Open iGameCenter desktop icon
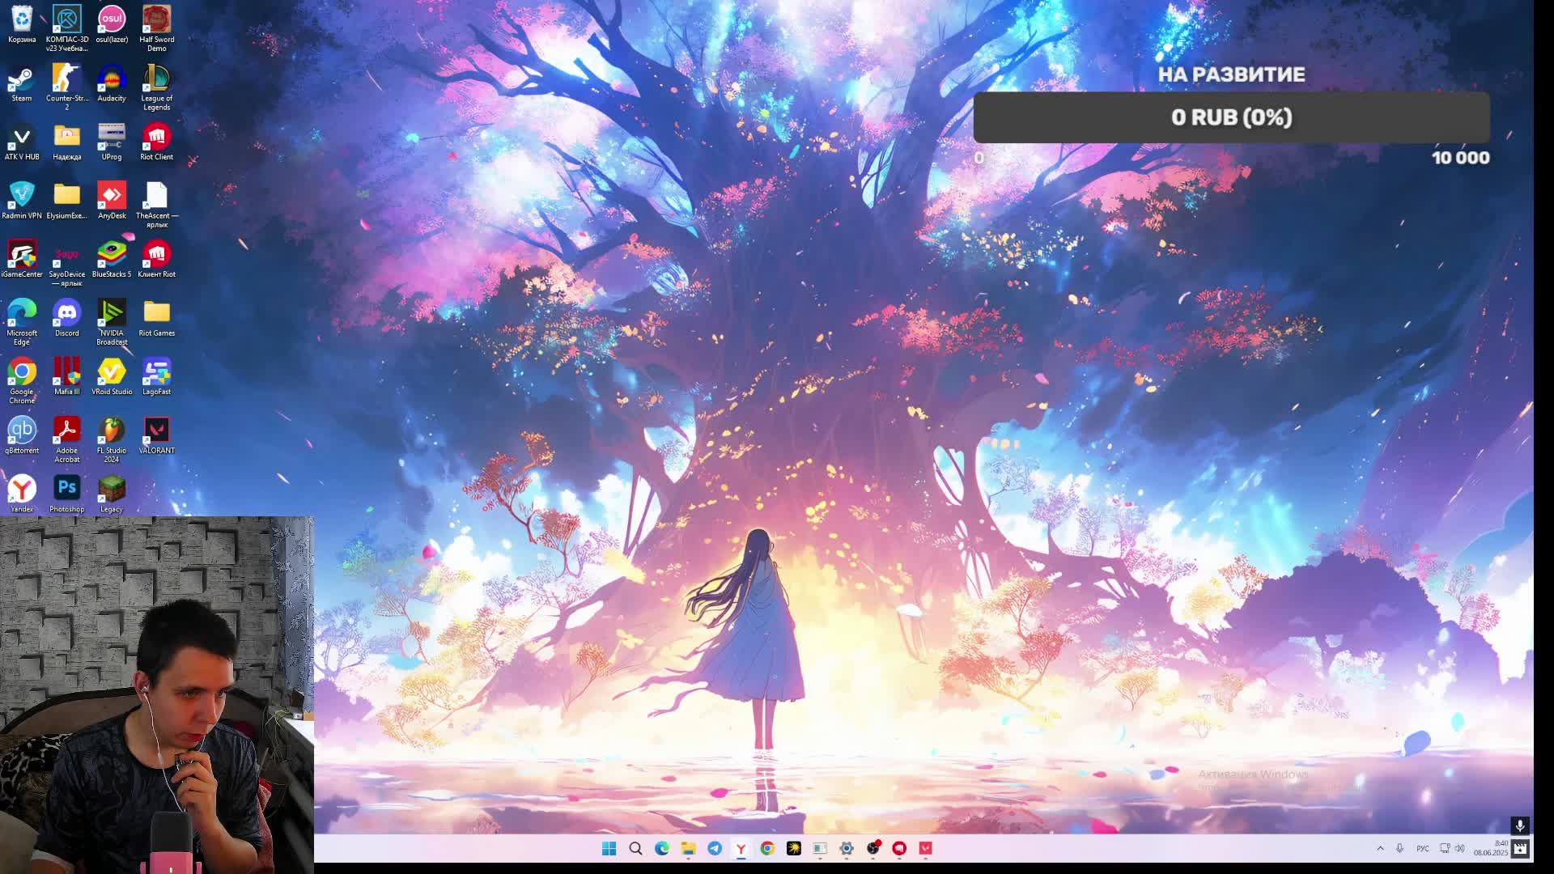This screenshot has height=874, width=1554. [x=22, y=260]
